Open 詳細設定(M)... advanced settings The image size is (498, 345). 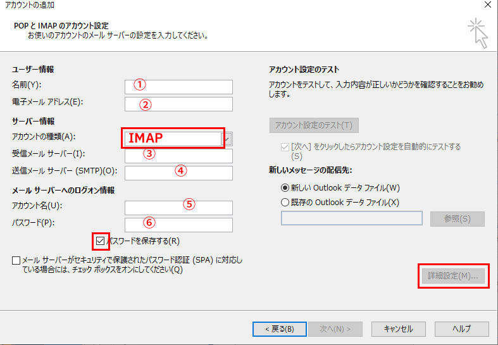tap(452, 277)
